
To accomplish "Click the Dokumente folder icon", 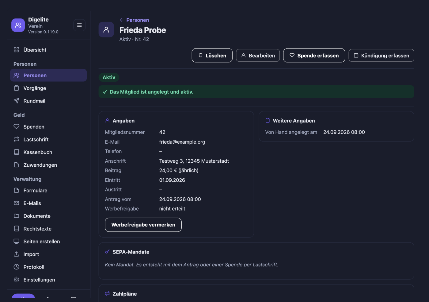I will [x=17, y=216].
